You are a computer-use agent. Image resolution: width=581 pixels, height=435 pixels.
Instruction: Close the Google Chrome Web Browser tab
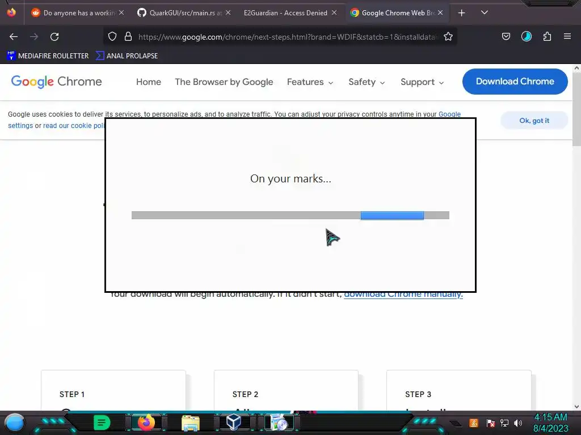[440, 12]
